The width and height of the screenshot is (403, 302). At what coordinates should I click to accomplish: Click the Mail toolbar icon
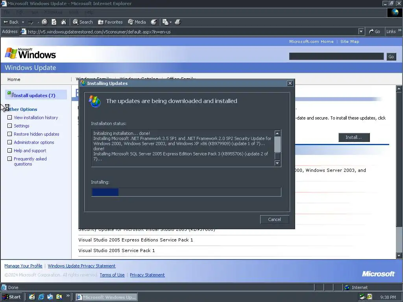click(x=165, y=22)
